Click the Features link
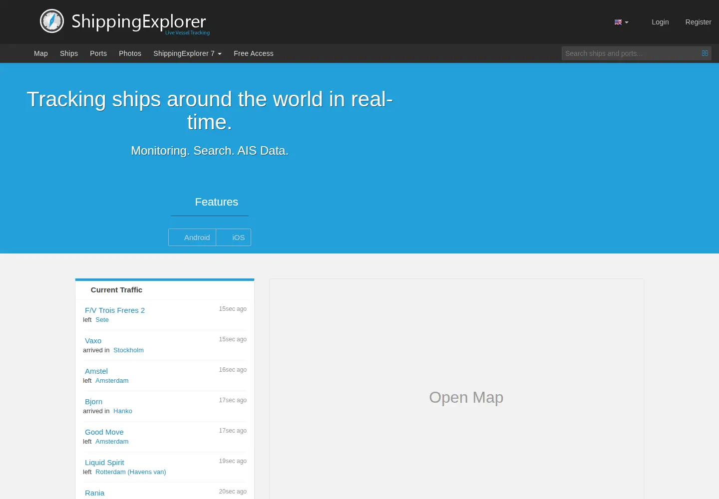719x499 pixels. [216, 202]
